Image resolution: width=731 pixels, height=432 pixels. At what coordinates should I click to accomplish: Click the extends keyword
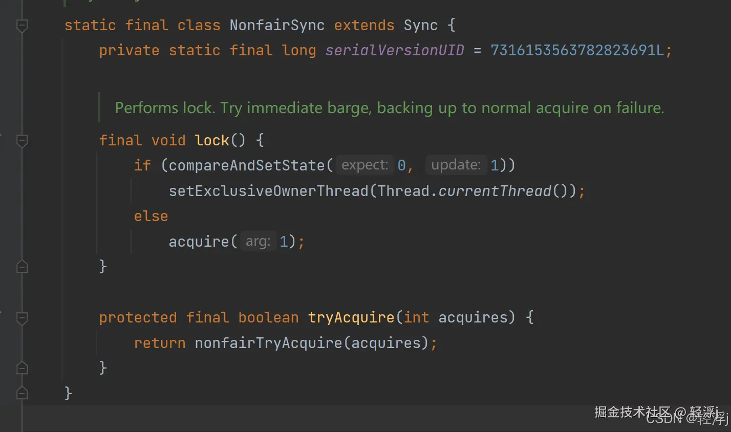(364, 25)
